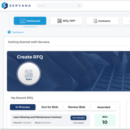
Task: Open the Contracts navigation tab
Action: pyautogui.click(x=102, y=21)
